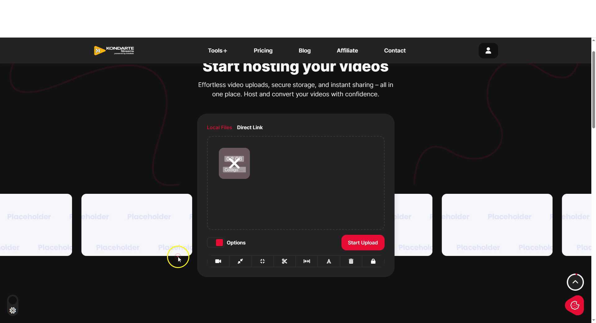596x323 pixels.
Task: Select the video camera tool icon
Action: tap(218, 261)
